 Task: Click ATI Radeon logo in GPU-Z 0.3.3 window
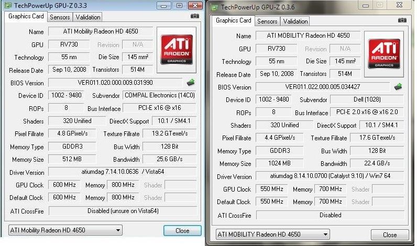177,50
